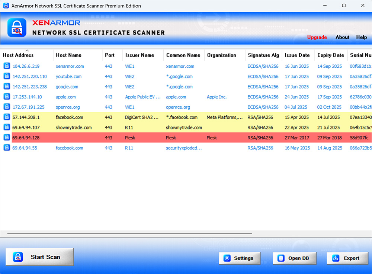Click issuer DigiCert SHA2 cell
Viewport: 372px width, 274px height.
click(142, 117)
